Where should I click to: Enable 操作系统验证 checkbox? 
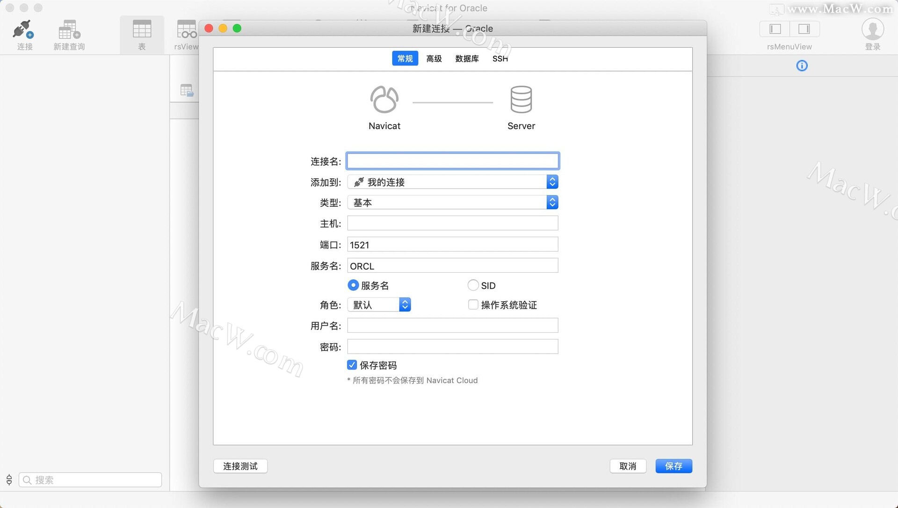point(473,305)
